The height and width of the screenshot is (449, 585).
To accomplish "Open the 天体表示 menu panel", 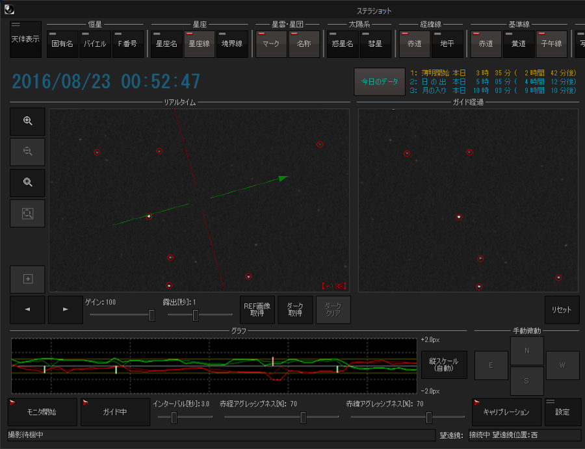I will 25,39.
